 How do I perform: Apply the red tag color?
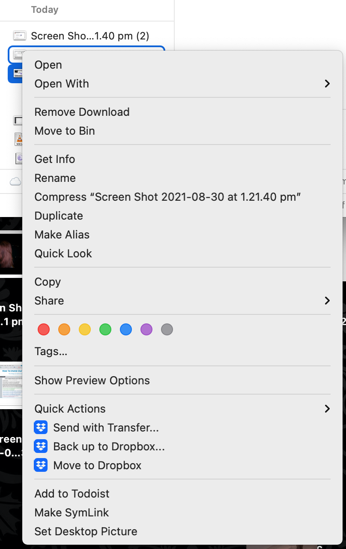pos(44,329)
